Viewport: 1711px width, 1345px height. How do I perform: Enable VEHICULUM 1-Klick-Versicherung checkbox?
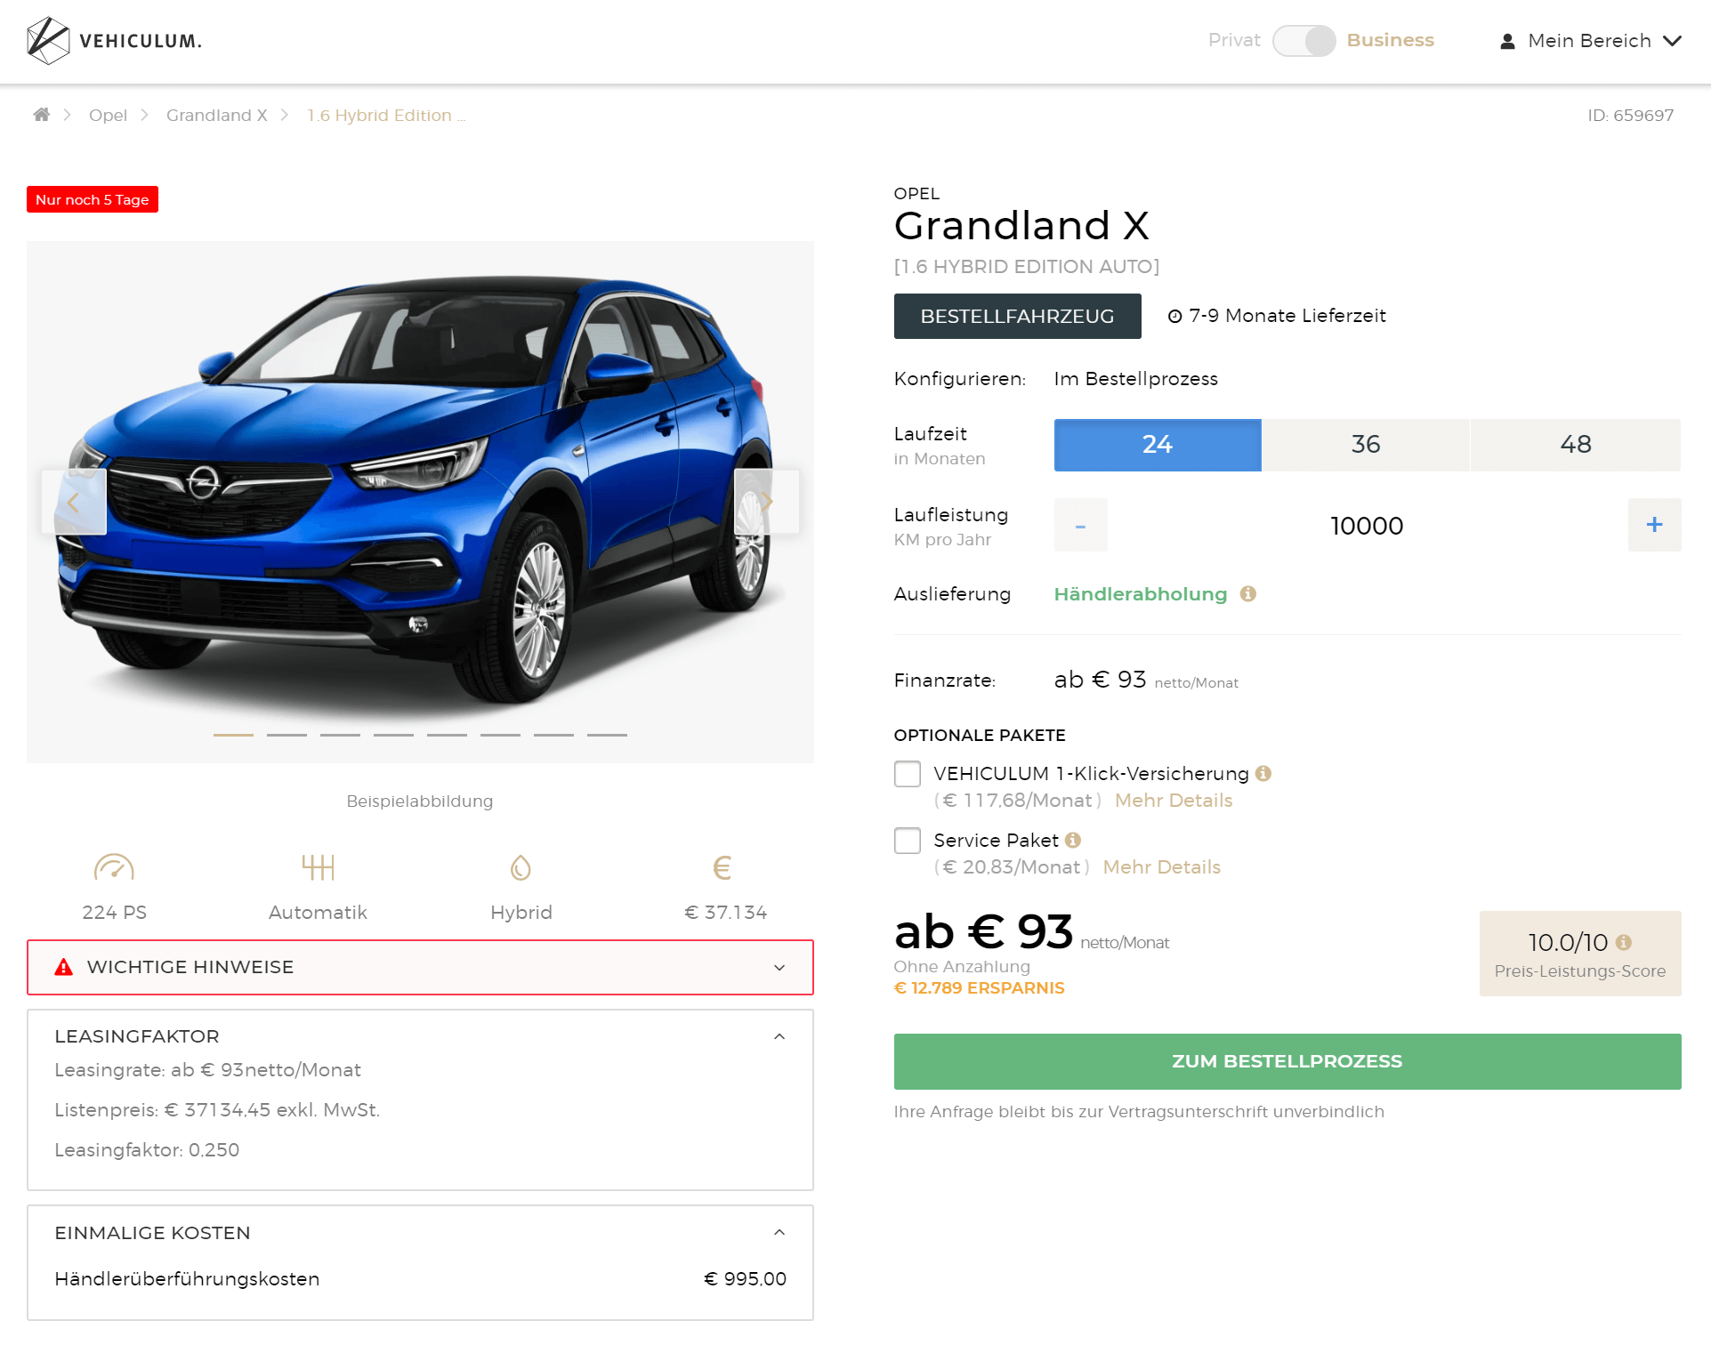click(x=908, y=774)
